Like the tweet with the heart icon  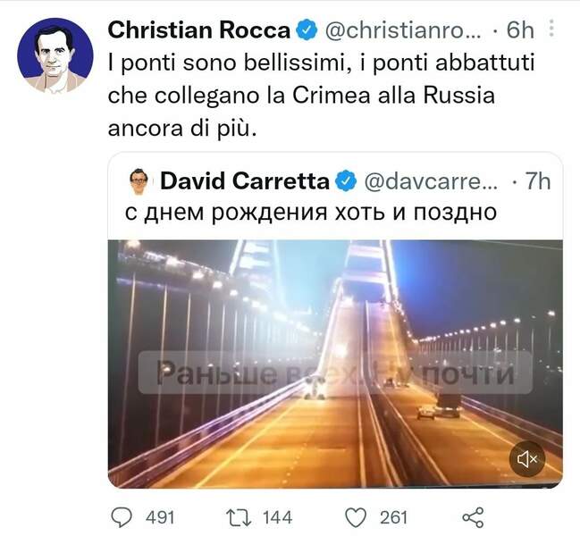point(357,516)
